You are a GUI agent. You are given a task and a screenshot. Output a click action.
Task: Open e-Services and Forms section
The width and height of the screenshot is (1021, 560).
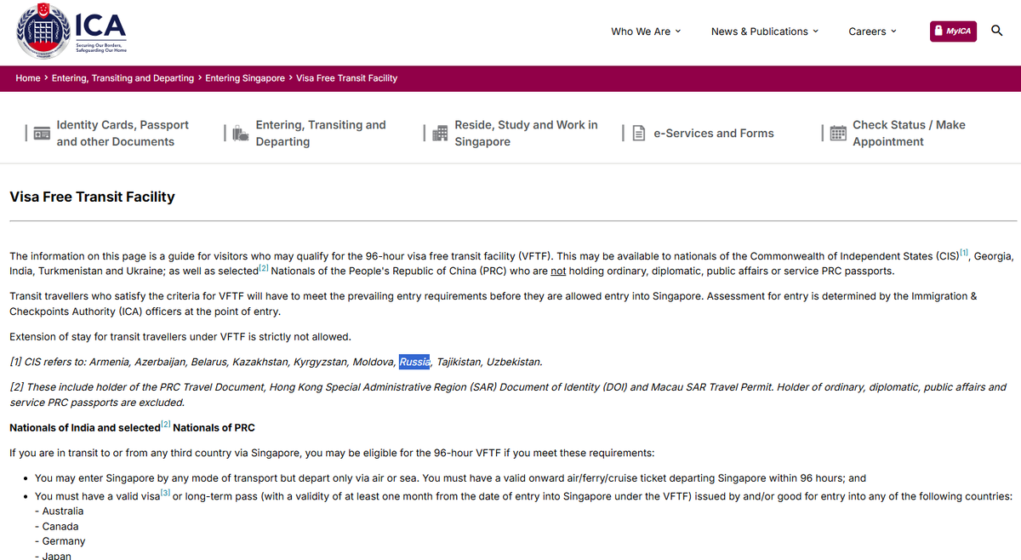[x=714, y=134]
